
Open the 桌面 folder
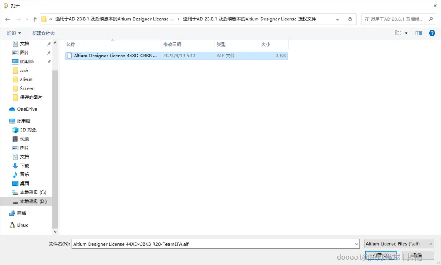24,183
